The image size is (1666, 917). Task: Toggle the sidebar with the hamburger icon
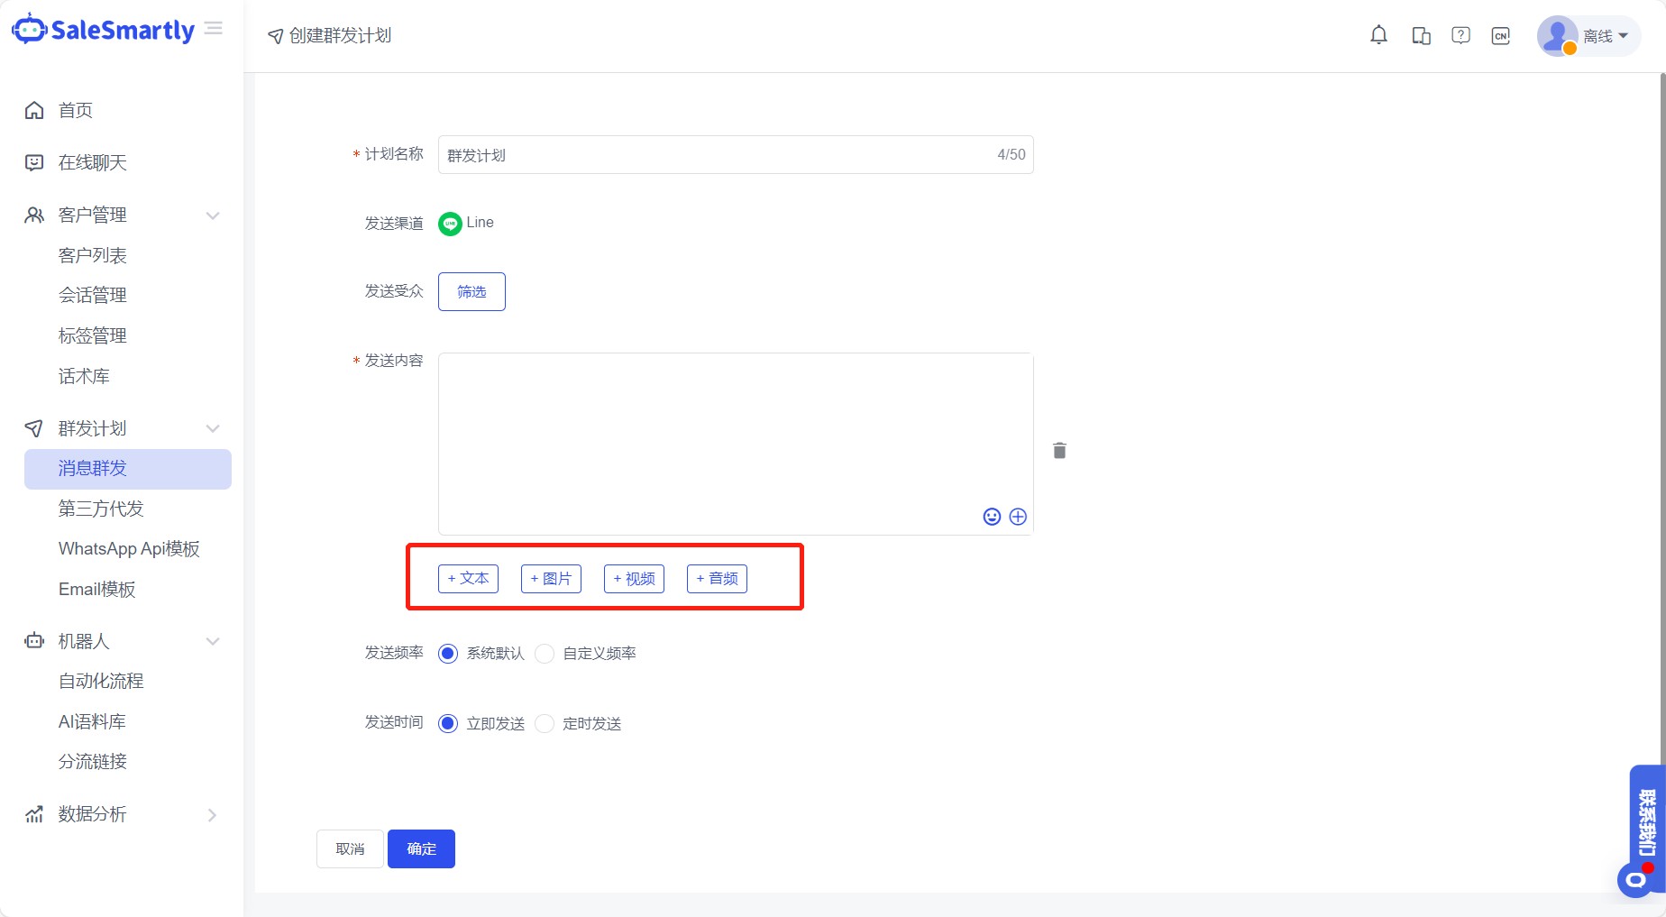coord(214,28)
